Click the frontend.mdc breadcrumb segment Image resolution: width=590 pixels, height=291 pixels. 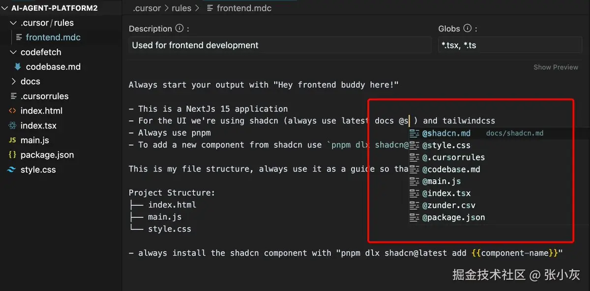[x=244, y=8]
